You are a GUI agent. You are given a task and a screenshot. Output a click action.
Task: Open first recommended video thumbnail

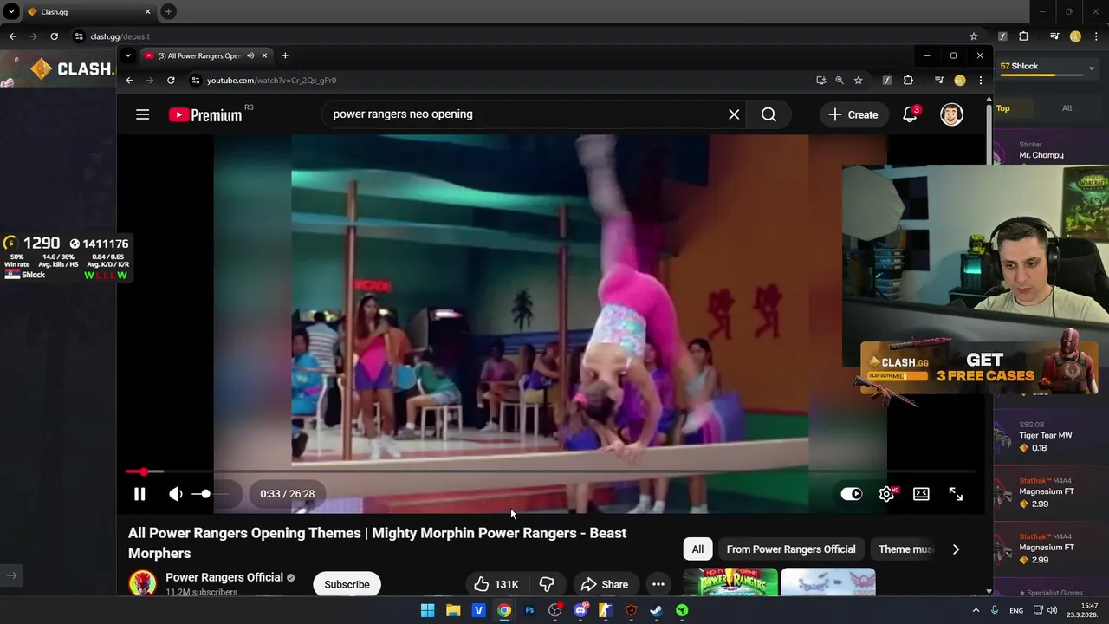pos(730,582)
